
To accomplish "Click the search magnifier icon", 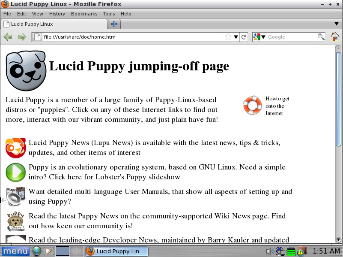I will coord(321,37).
